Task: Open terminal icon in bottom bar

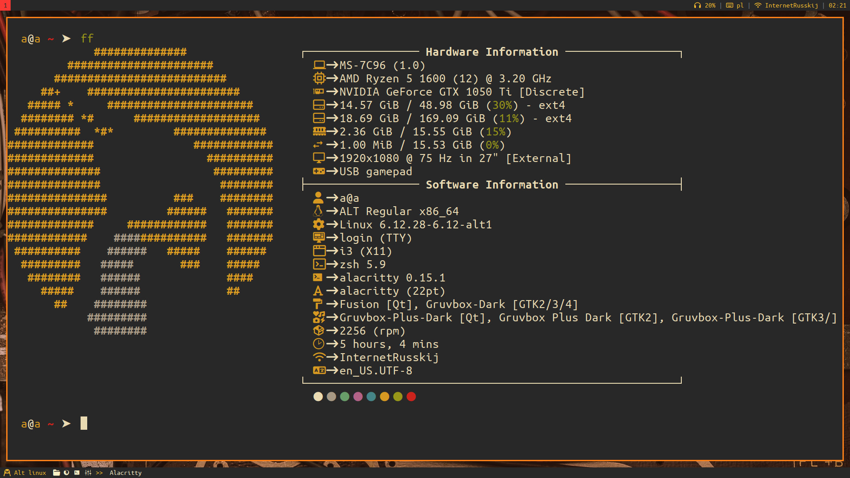Action: point(77,473)
